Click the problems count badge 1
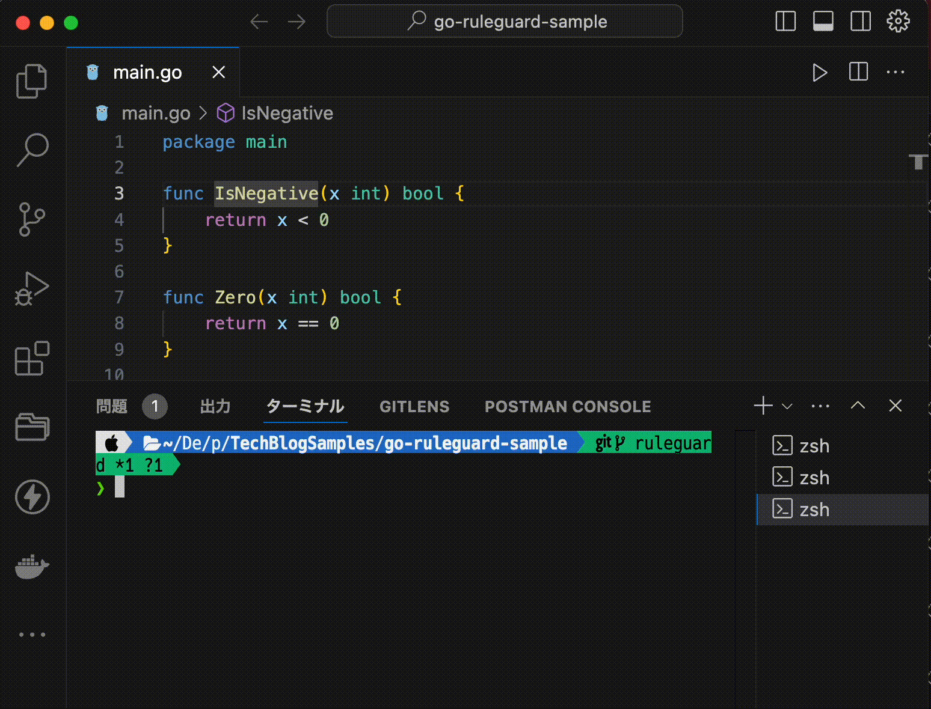931x709 pixels. 155,407
